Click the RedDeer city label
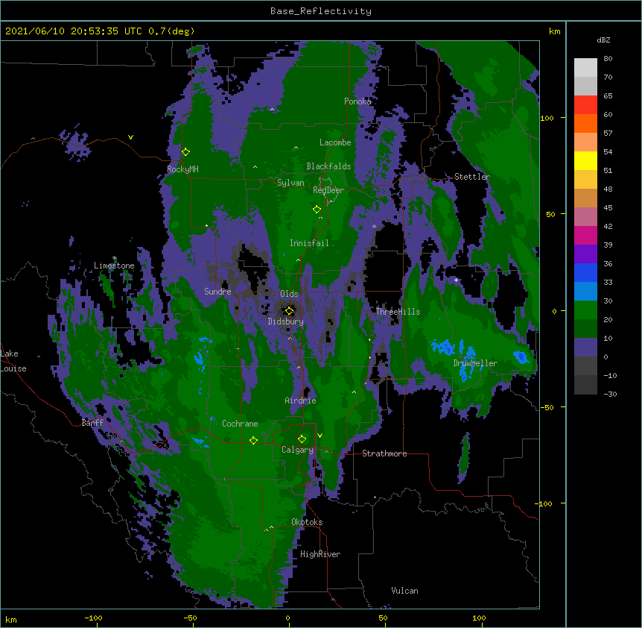642x628 pixels. click(x=328, y=190)
